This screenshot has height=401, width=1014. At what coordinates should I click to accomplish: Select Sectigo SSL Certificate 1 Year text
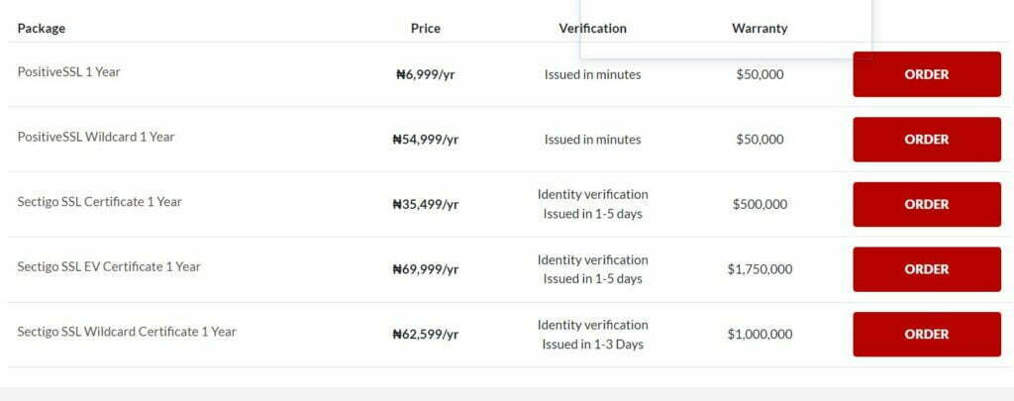[x=100, y=202]
